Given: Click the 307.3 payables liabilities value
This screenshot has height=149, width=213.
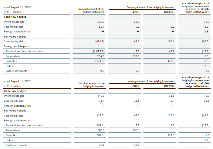Looking at the screenshot, I should [x=170, y=135].
